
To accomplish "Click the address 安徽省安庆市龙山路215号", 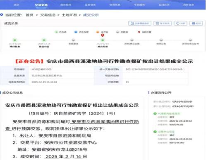I will pos(60,150).
